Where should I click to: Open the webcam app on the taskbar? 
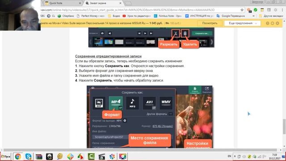click(49, 157)
